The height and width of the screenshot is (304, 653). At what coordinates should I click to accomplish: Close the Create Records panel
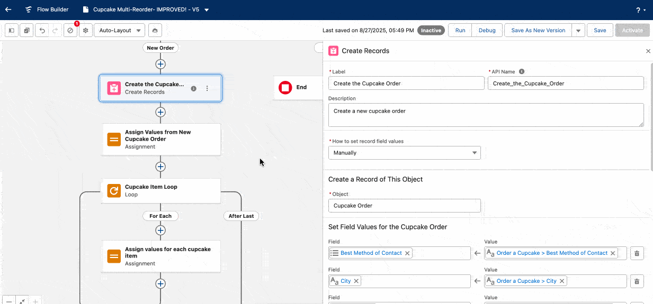(x=648, y=51)
